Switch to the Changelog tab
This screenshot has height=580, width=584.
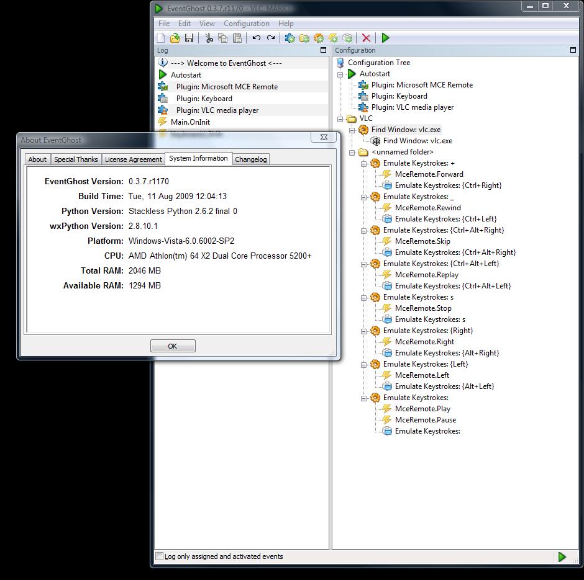pos(250,159)
